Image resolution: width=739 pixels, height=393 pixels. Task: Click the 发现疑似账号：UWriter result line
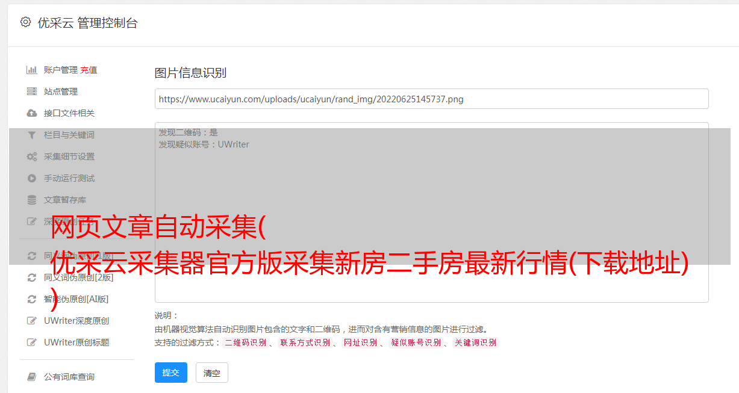[204, 144]
